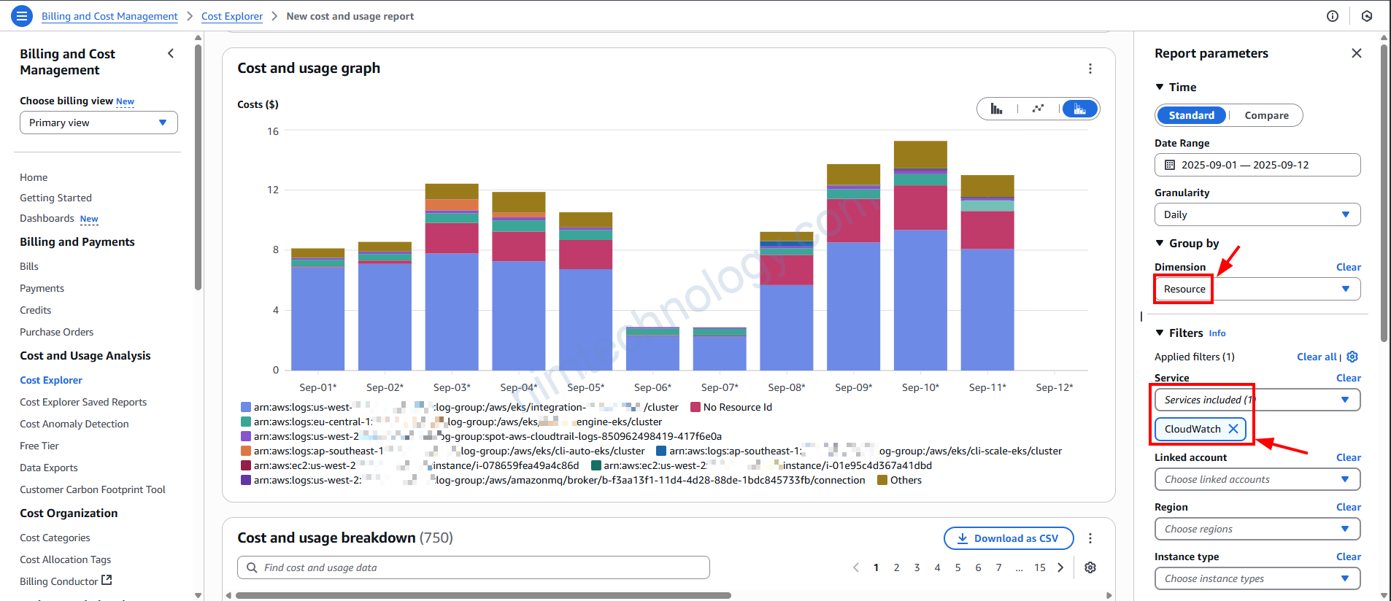Open cost graph three-dot options menu
Viewport: 1391px width, 601px height.
coord(1090,69)
